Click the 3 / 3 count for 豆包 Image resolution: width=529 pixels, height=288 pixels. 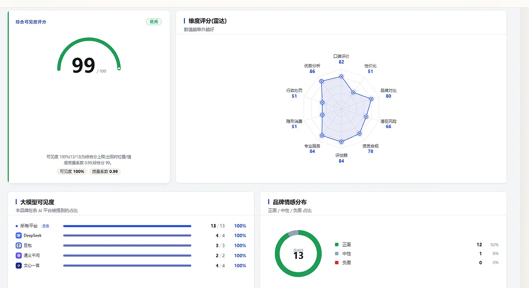220,246
